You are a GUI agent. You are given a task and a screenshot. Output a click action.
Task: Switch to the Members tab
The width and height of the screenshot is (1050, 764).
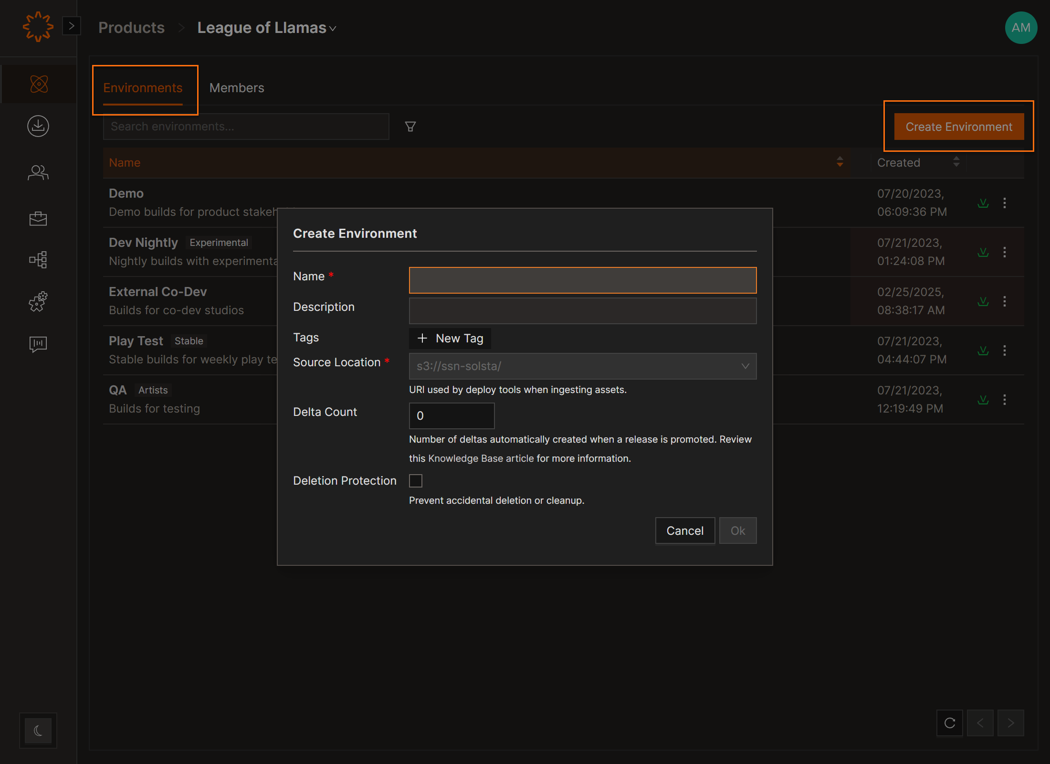pyautogui.click(x=237, y=88)
